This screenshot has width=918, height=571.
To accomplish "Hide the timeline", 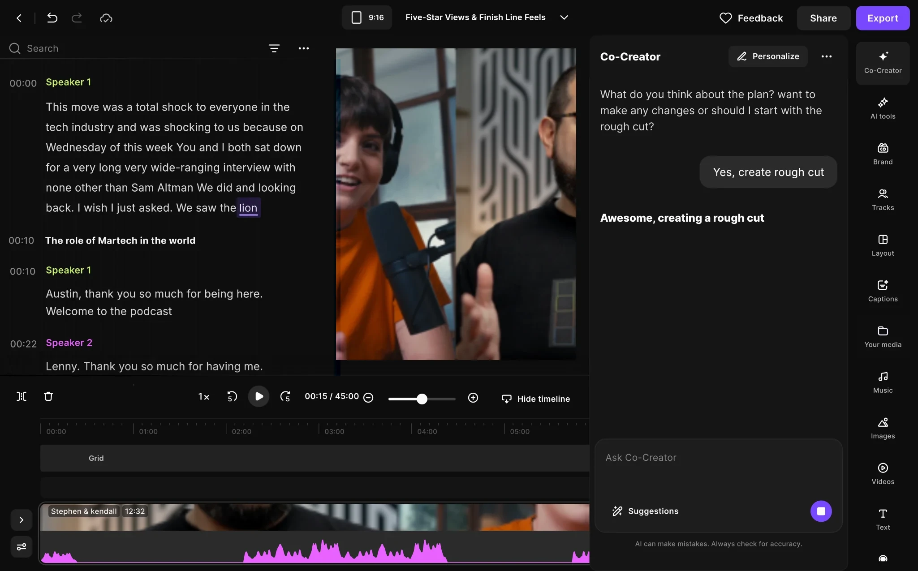I will [x=536, y=399].
